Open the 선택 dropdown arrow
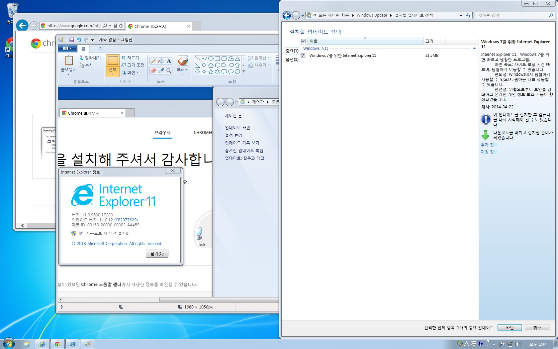This screenshot has width=558, height=349. (113, 74)
